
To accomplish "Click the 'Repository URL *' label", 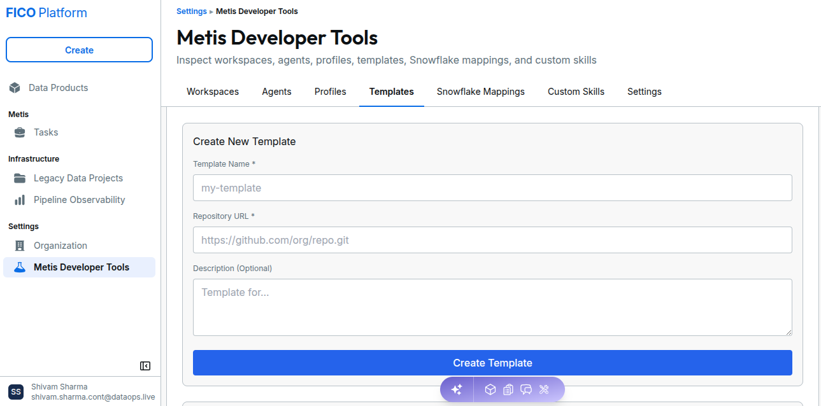I will coord(224,216).
